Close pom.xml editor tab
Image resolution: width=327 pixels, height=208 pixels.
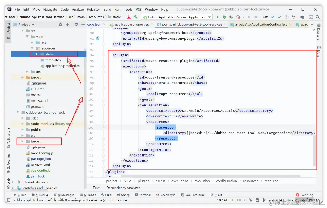pyautogui.click(x=225, y=24)
